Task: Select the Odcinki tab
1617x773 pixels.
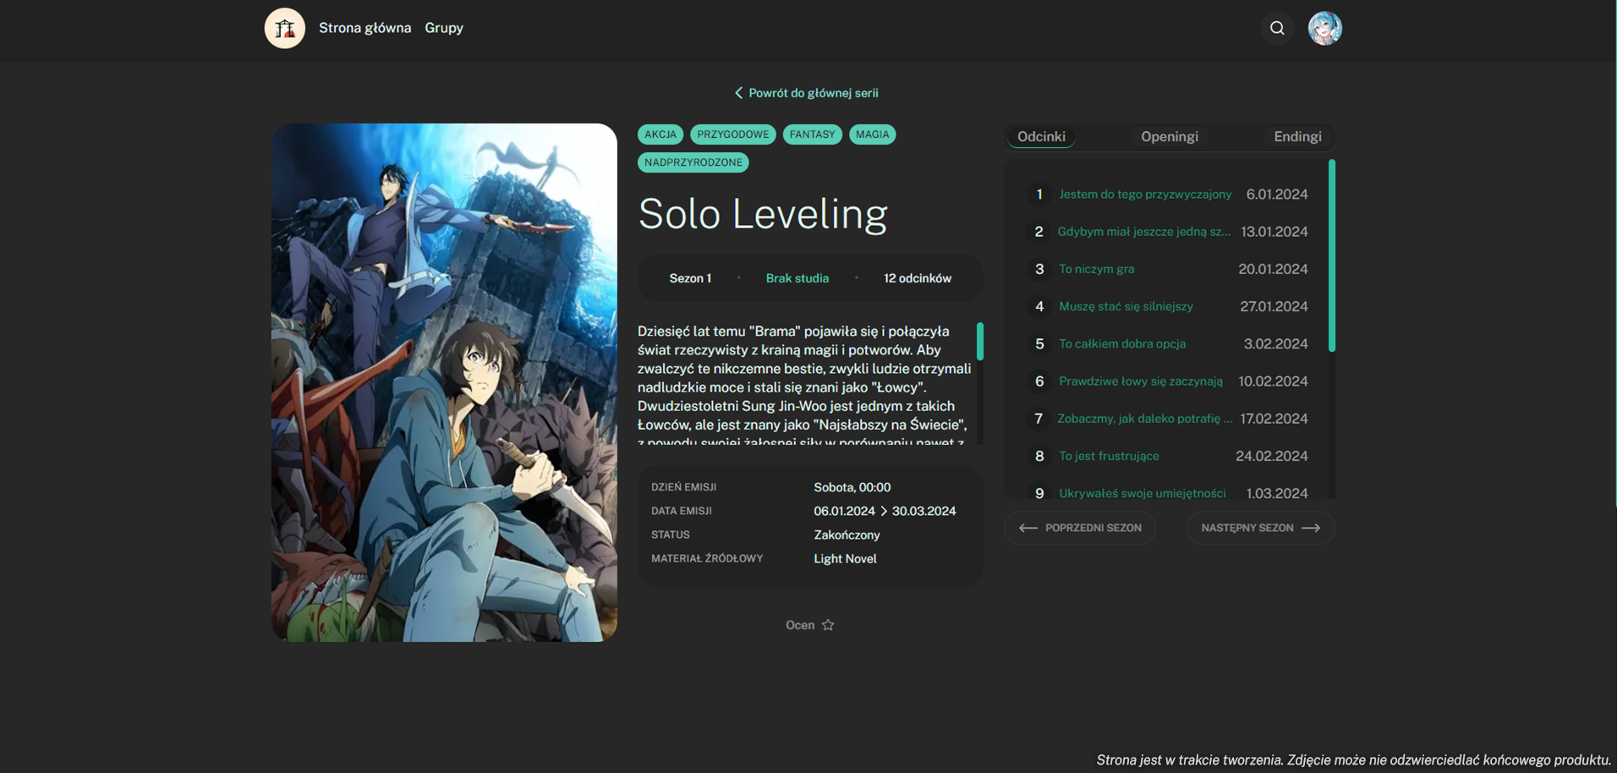Action: tap(1041, 136)
